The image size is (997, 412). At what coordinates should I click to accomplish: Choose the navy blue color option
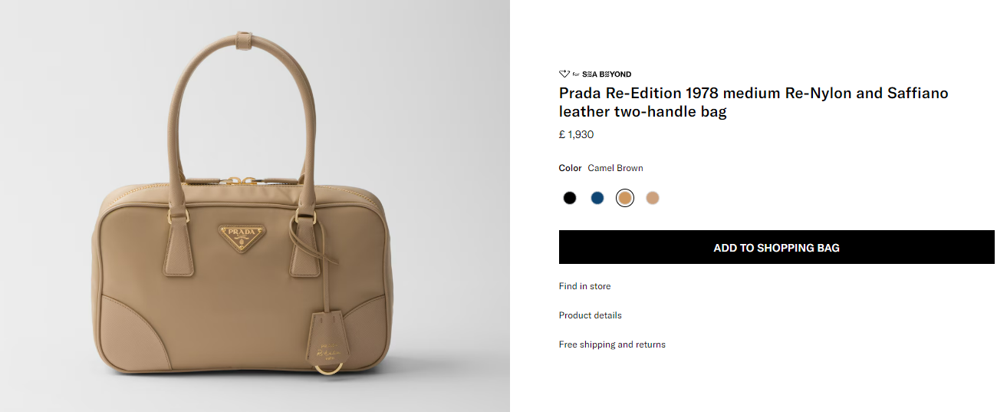click(597, 198)
